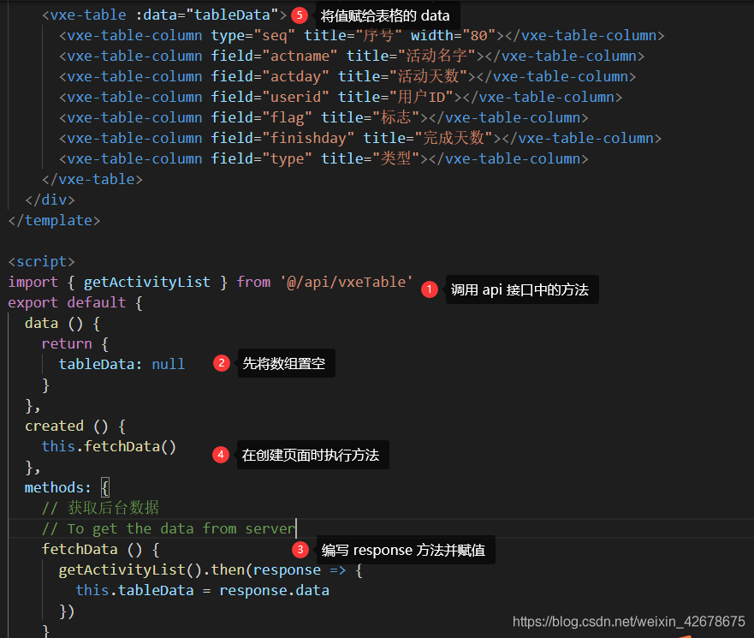This screenshot has height=638, width=754.
Task: Click 'this.tableData = response.data' assignment line
Action: (x=203, y=590)
